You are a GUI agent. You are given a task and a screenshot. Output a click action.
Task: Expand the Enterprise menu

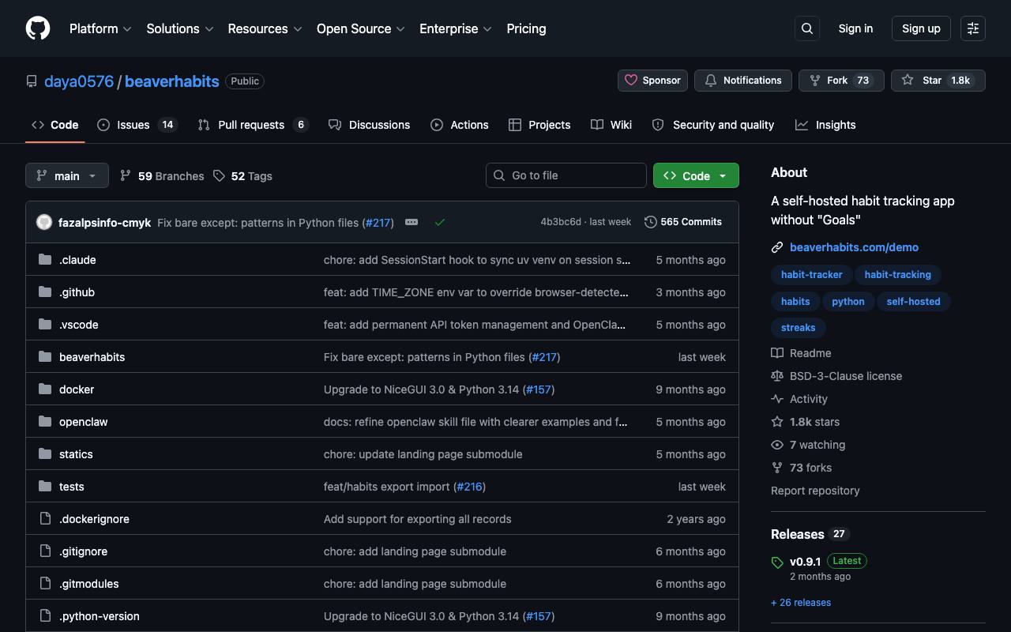456,28
